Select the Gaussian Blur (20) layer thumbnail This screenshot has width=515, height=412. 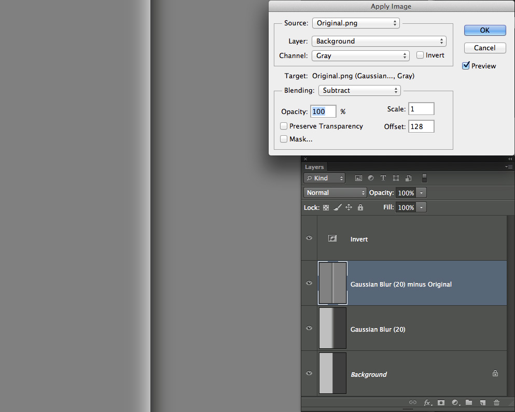pyautogui.click(x=333, y=328)
